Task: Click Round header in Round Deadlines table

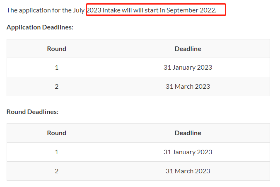Action: pyautogui.click(x=56, y=133)
